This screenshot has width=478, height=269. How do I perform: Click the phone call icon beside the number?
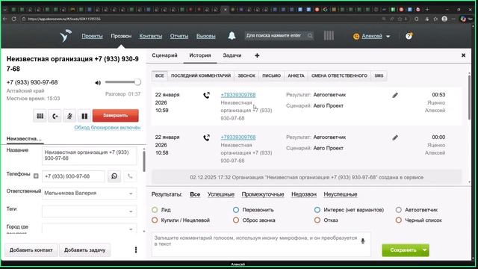(x=130, y=176)
